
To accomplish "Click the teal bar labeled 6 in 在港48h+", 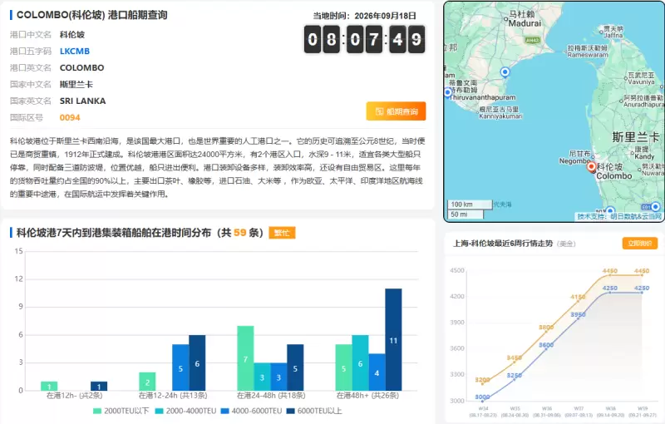I will [360, 363].
